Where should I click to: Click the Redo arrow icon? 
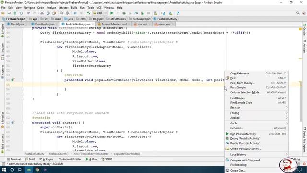(35, 13)
